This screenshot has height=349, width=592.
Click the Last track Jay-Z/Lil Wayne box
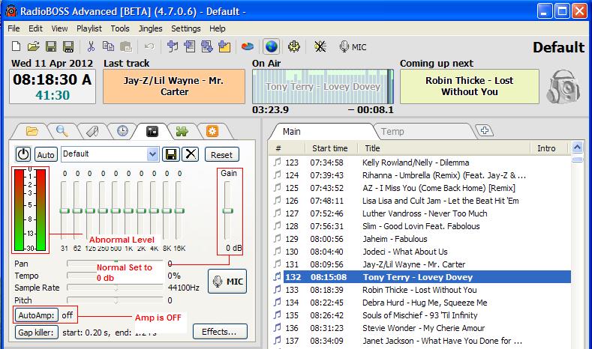coord(174,86)
